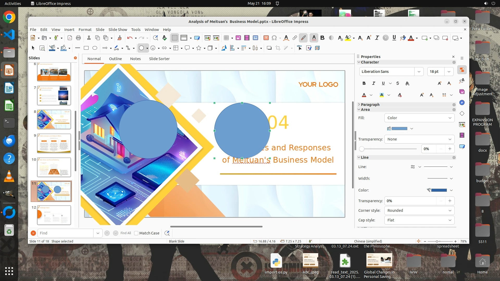Click the Find All button
Viewport: 500px width, 281px height.
(x=126, y=233)
